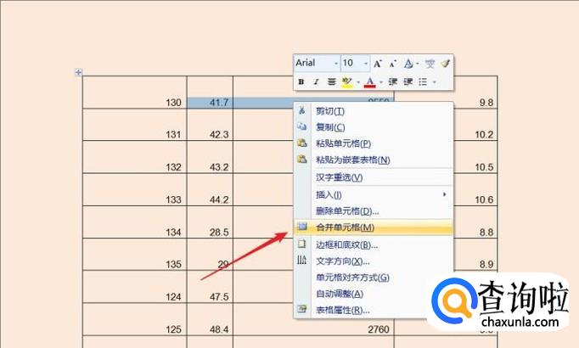This screenshot has height=348, width=579.
Task: Click the cell containing 124
Action: click(x=135, y=287)
